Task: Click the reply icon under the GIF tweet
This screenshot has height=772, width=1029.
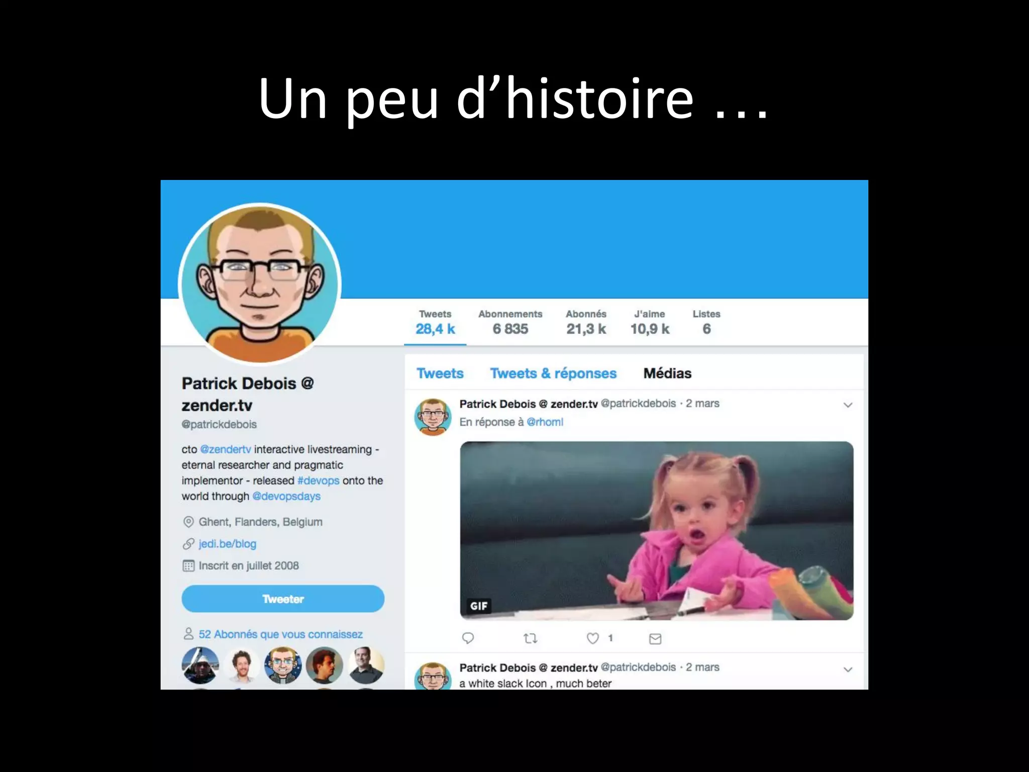Action: pos(468,638)
